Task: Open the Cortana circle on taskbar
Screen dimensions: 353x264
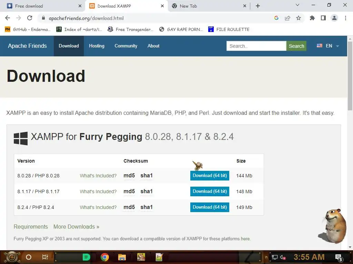Action: pyautogui.click(x=29, y=257)
